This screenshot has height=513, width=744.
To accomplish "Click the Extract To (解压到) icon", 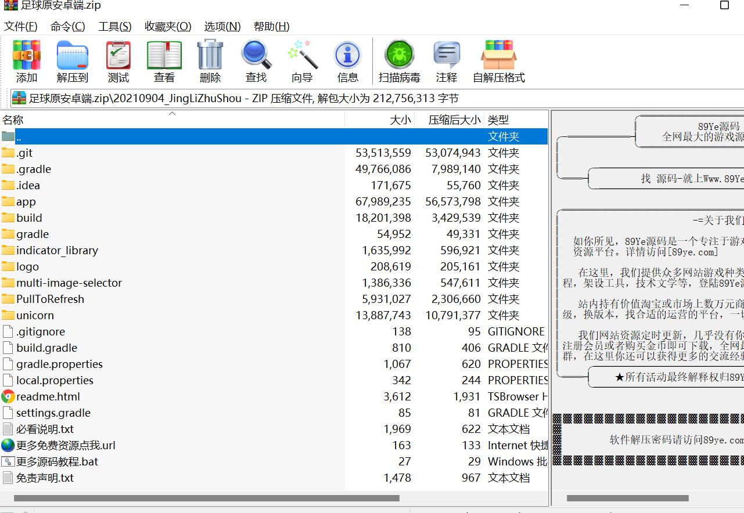I will pos(73,55).
